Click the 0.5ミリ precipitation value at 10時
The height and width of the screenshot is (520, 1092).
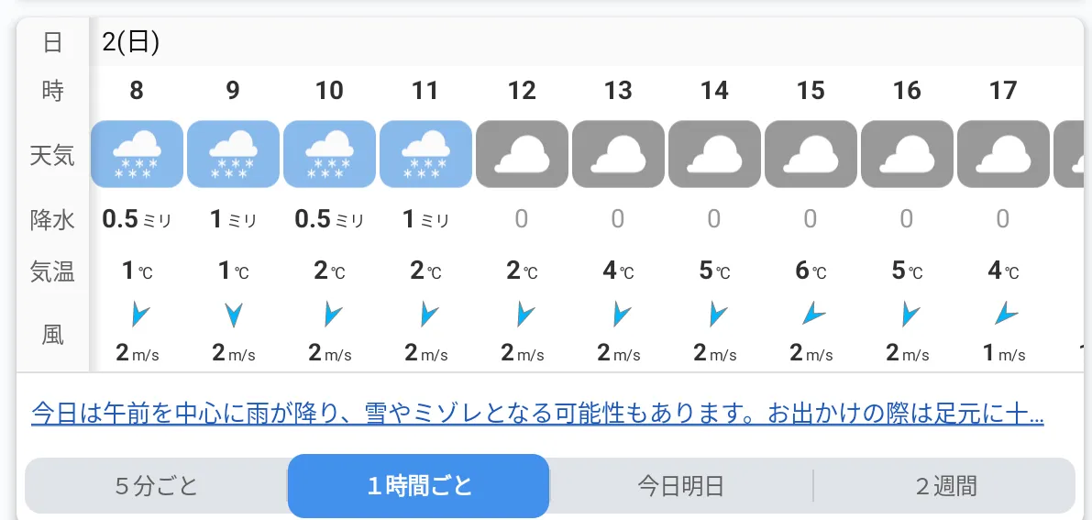[329, 219]
